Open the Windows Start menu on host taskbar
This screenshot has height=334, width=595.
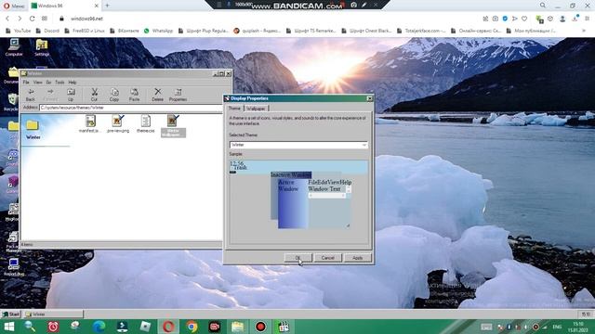pyautogui.click(x=9, y=327)
